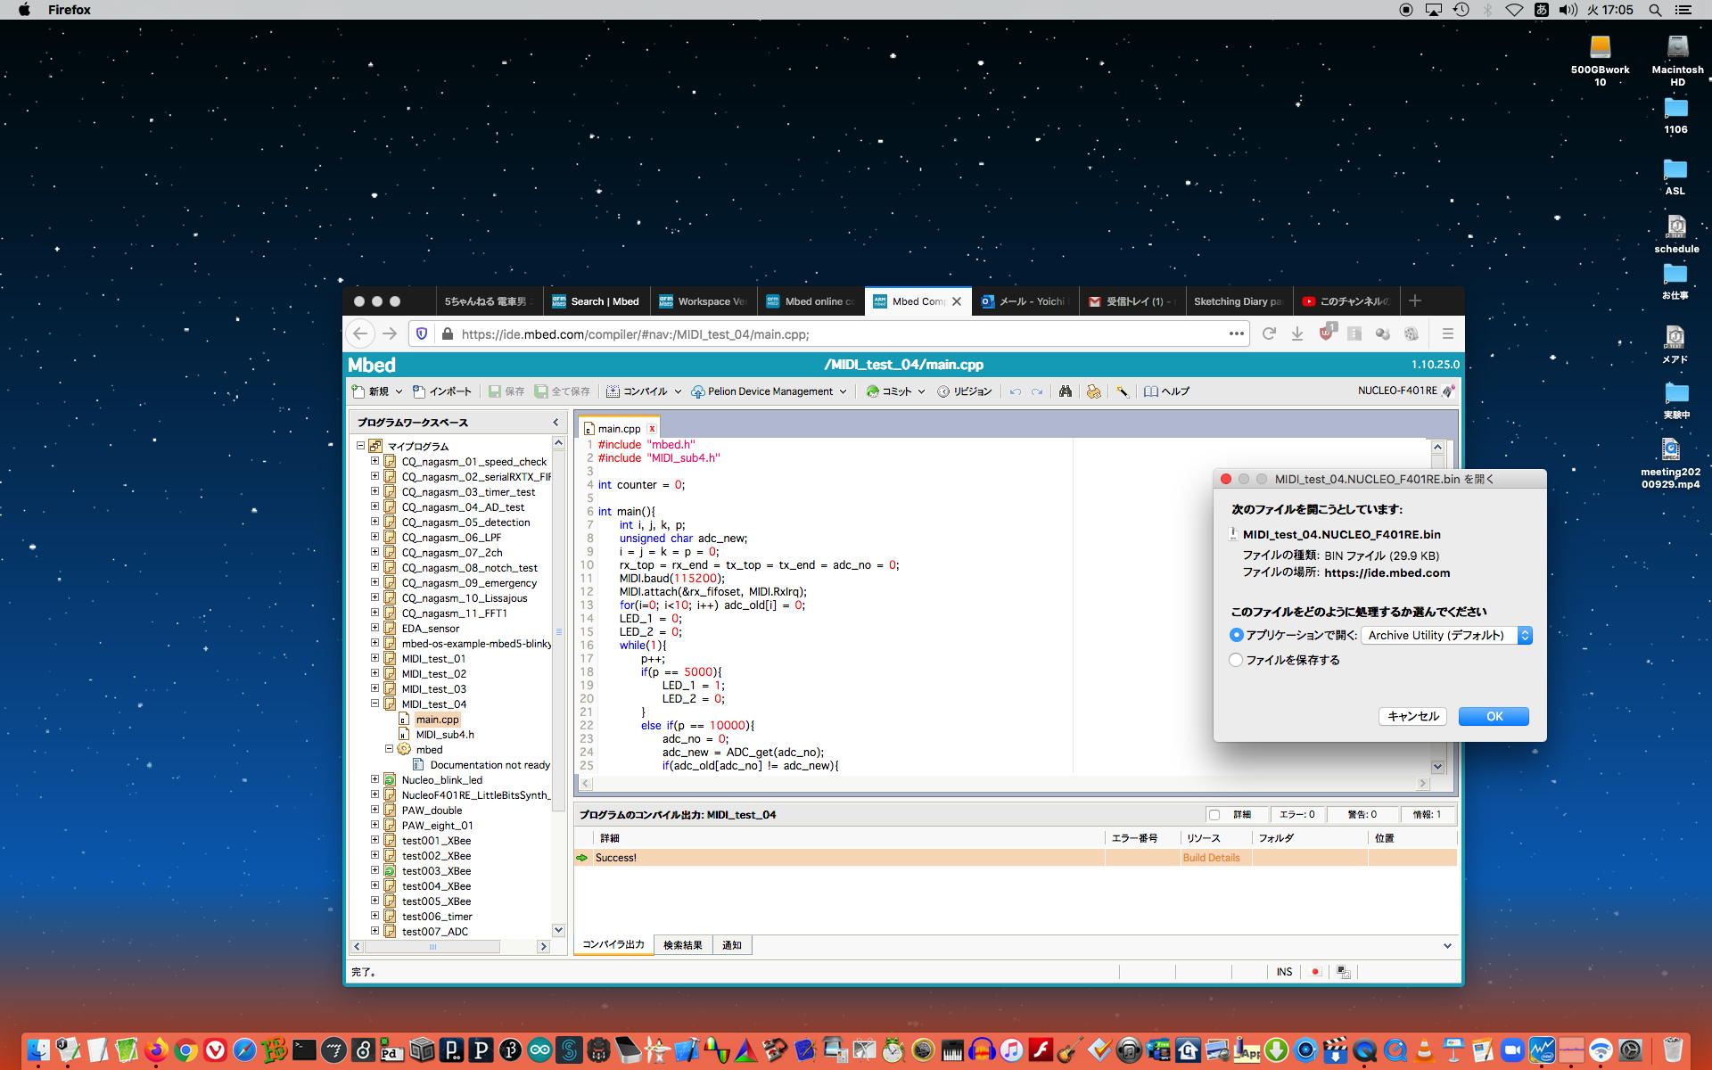Expand the Nucleo_blink_led program folder
Viewport: 1712px width, 1070px height.
pyautogui.click(x=374, y=779)
